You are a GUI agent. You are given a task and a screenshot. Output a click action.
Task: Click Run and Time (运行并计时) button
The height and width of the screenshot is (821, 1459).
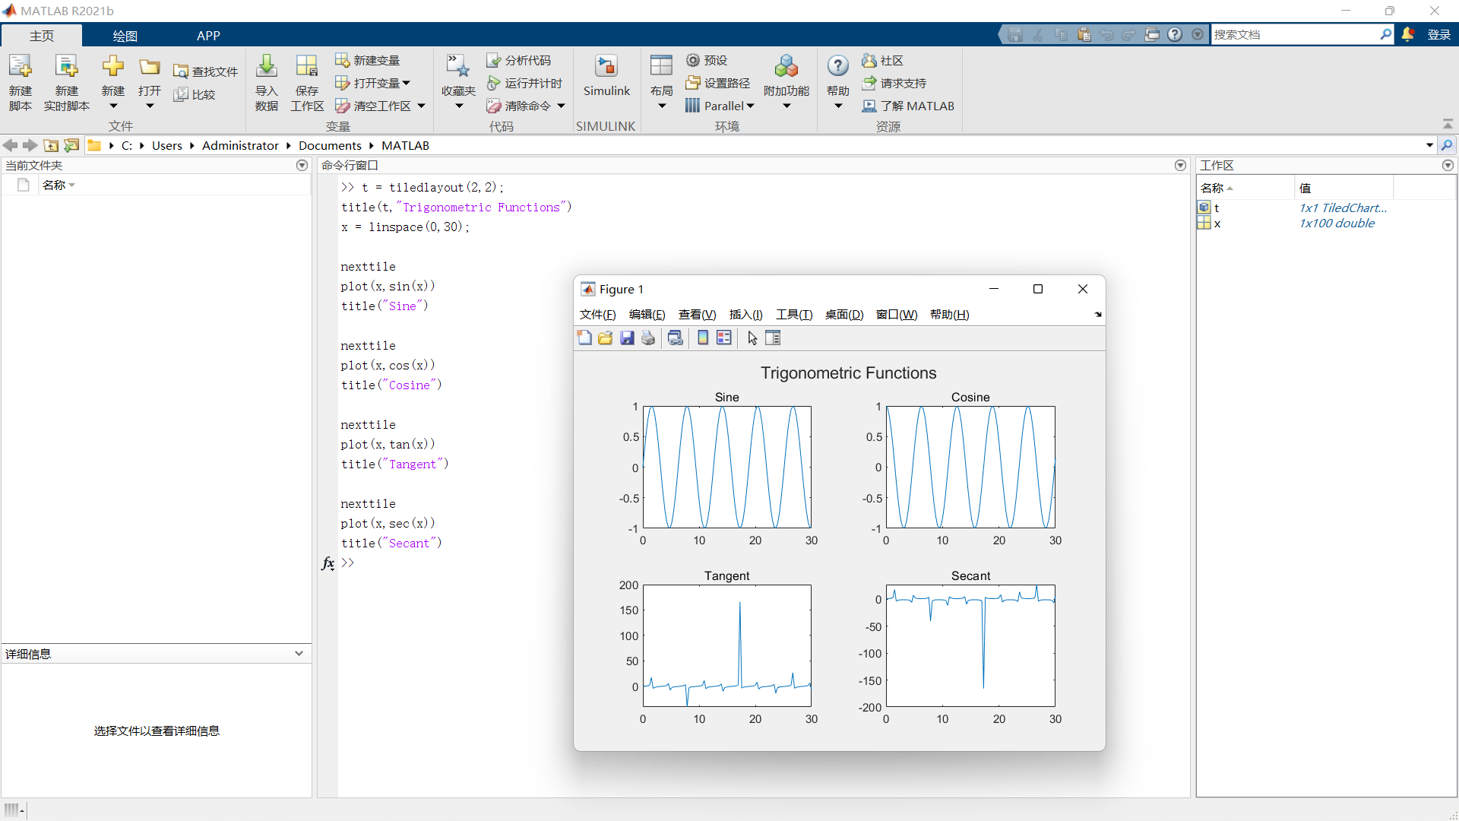coord(525,83)
